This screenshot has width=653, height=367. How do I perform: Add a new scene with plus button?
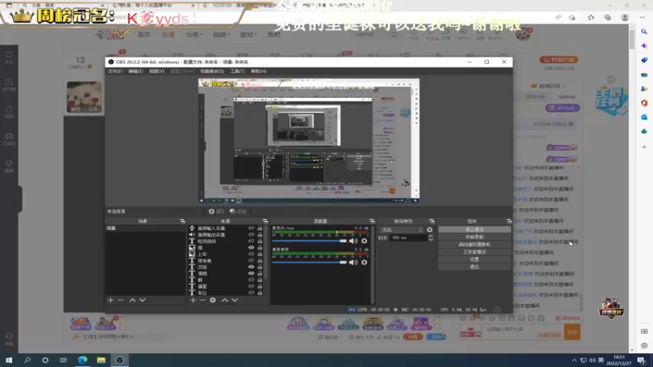(x=110, y=300)
